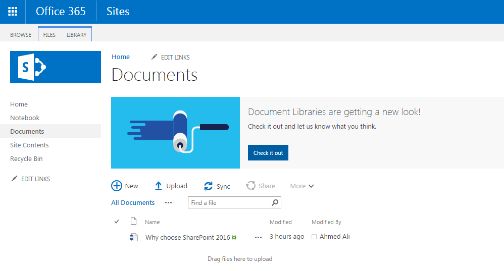Screen dimensions: 504x271
Task: Select the All Documents view link
Action: point(133,202)
